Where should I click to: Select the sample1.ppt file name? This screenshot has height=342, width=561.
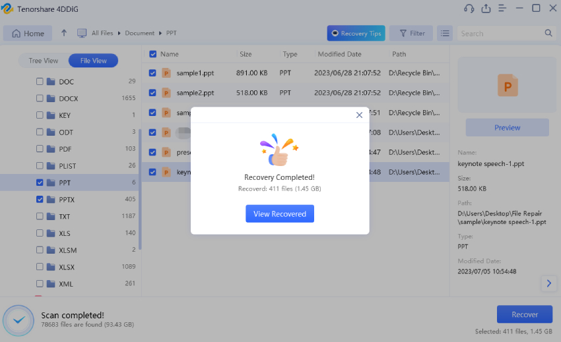(195, 73)
